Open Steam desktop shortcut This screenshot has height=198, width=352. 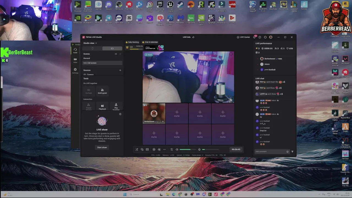coord(181,5)
